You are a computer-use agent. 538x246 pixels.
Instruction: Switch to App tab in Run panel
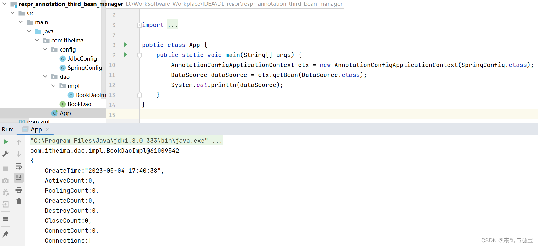click(x=36, y=129)
